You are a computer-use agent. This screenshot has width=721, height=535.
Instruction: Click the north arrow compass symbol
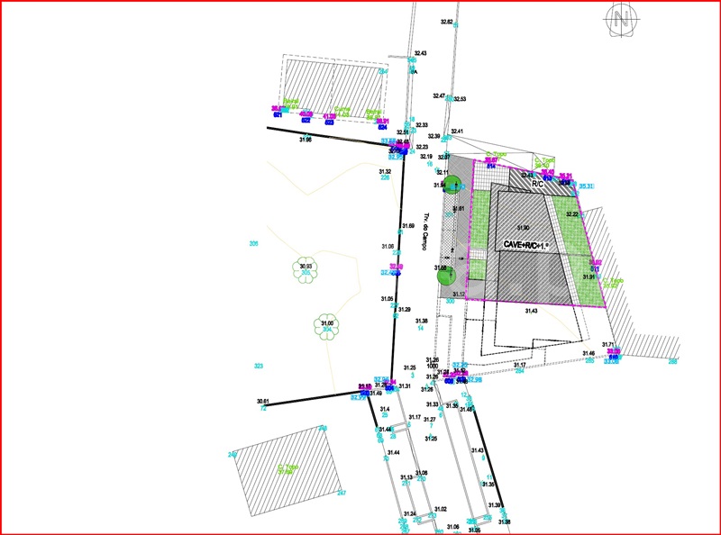(620, 20)
